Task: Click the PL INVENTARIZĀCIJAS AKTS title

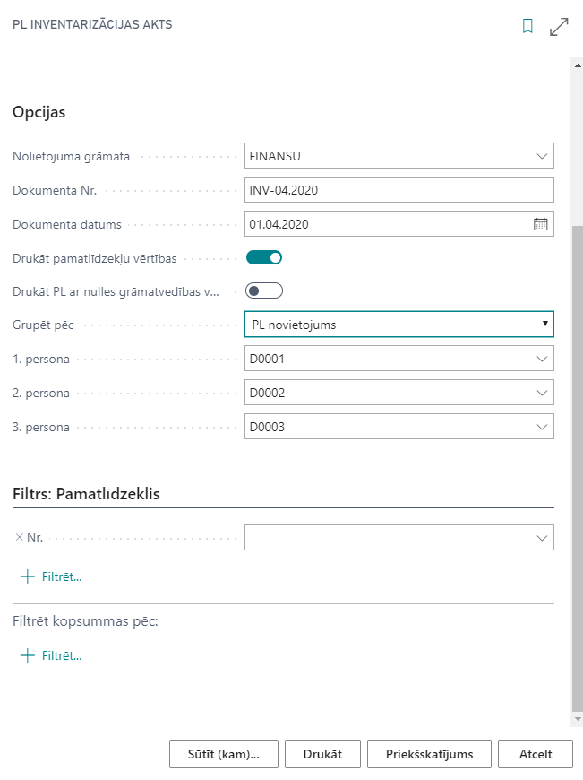Action: pyautogui.click(x=92, y=24)
